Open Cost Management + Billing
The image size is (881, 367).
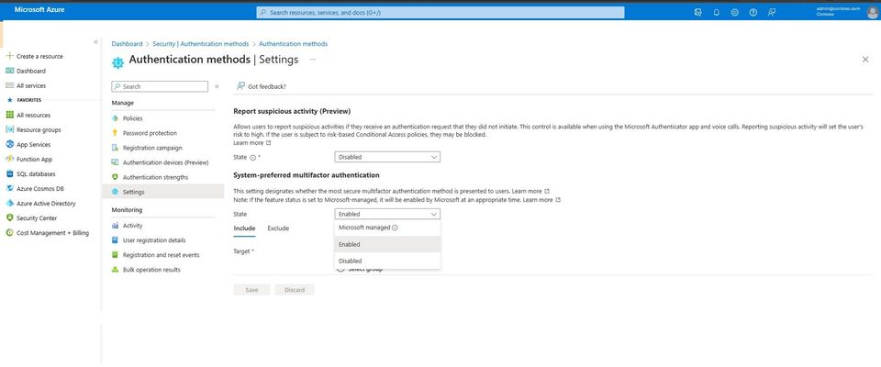(52, 233)
